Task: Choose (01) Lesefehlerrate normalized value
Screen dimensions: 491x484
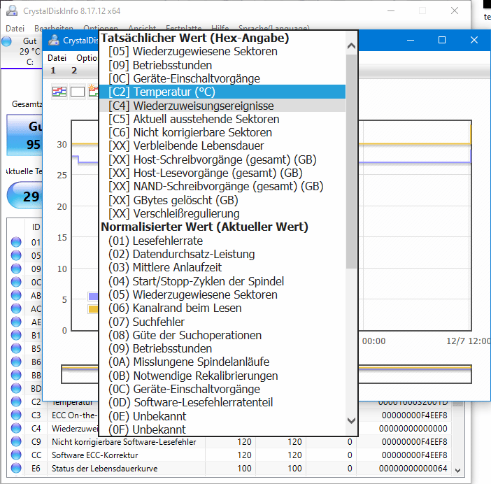Action: click(222, 241)
